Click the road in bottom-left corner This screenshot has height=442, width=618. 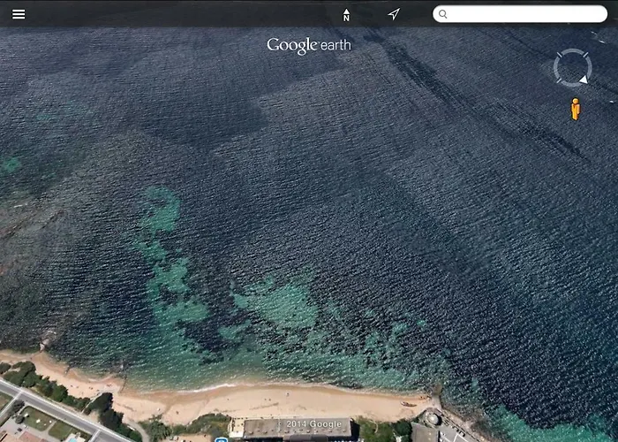[53, 411]
